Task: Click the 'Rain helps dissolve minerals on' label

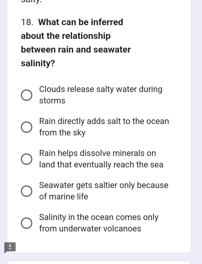Action: (x=97, y=153)
